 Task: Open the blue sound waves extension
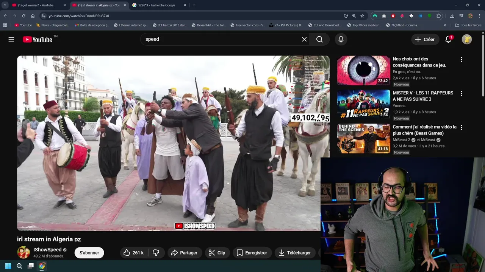point(420,16)
